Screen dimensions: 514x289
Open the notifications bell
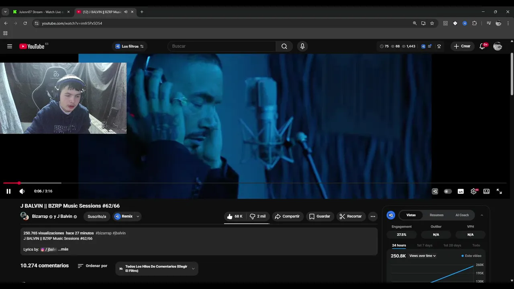(483, 46)
